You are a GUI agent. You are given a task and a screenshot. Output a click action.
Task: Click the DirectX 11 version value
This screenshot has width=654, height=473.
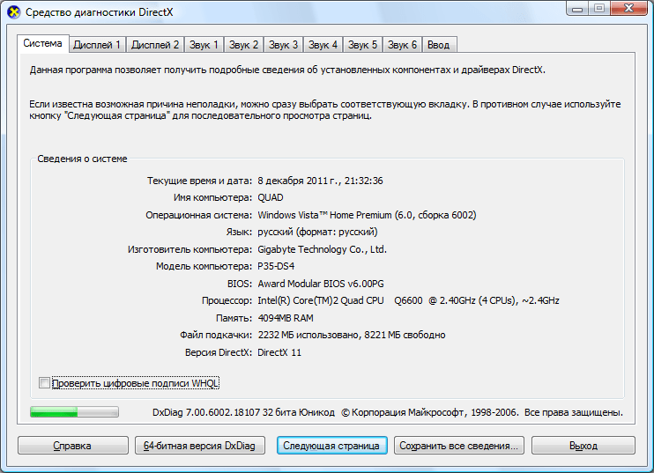[279, 352]
